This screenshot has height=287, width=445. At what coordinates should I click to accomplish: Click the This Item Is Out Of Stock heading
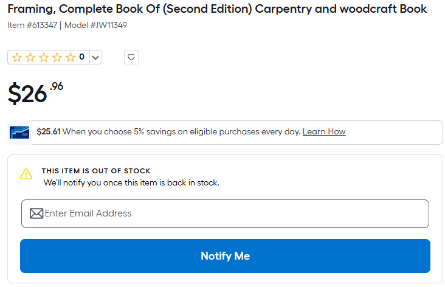[96, 171]
